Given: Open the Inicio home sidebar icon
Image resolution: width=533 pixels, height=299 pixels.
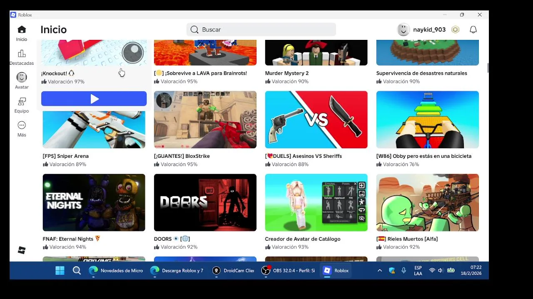Looking at the screenshot, I should click(22, 29).
